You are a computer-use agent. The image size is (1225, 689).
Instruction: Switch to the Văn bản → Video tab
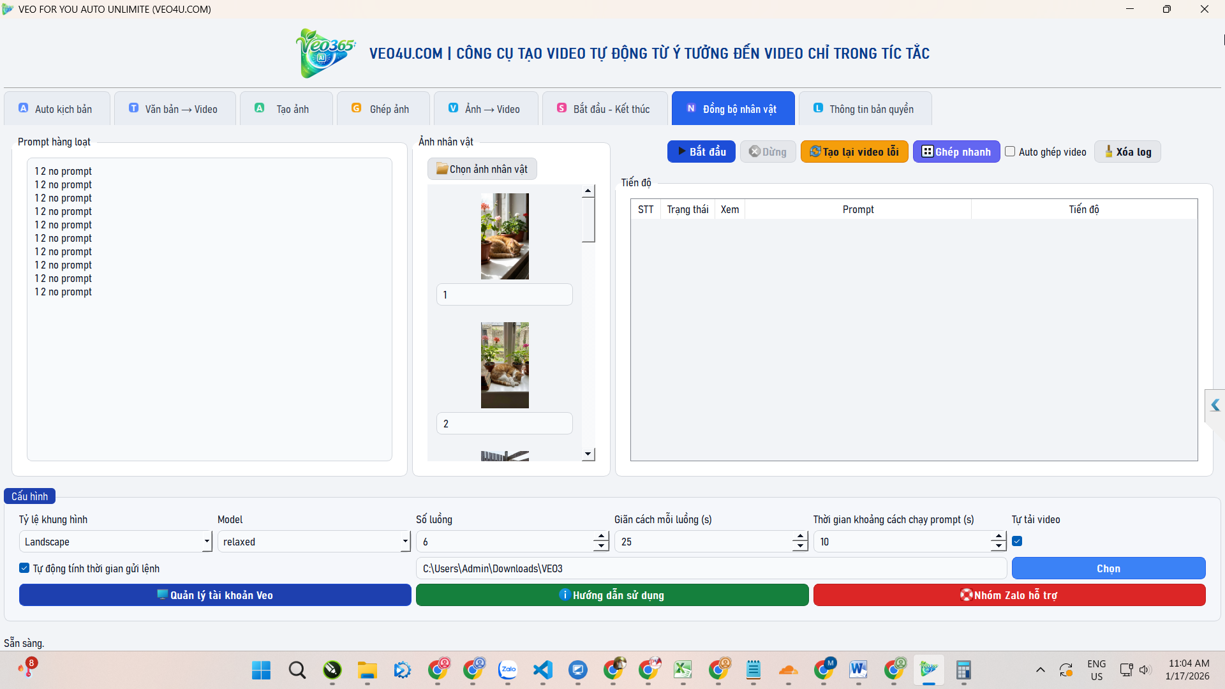(175, 108)
